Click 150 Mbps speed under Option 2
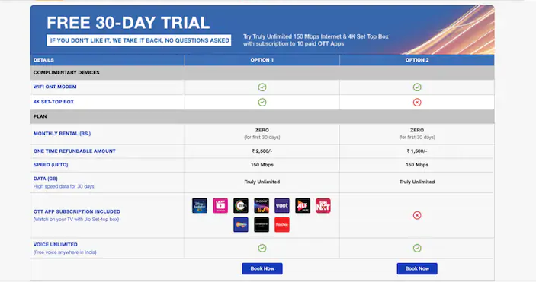The image size is (536, 282). [x=417, y=165]
